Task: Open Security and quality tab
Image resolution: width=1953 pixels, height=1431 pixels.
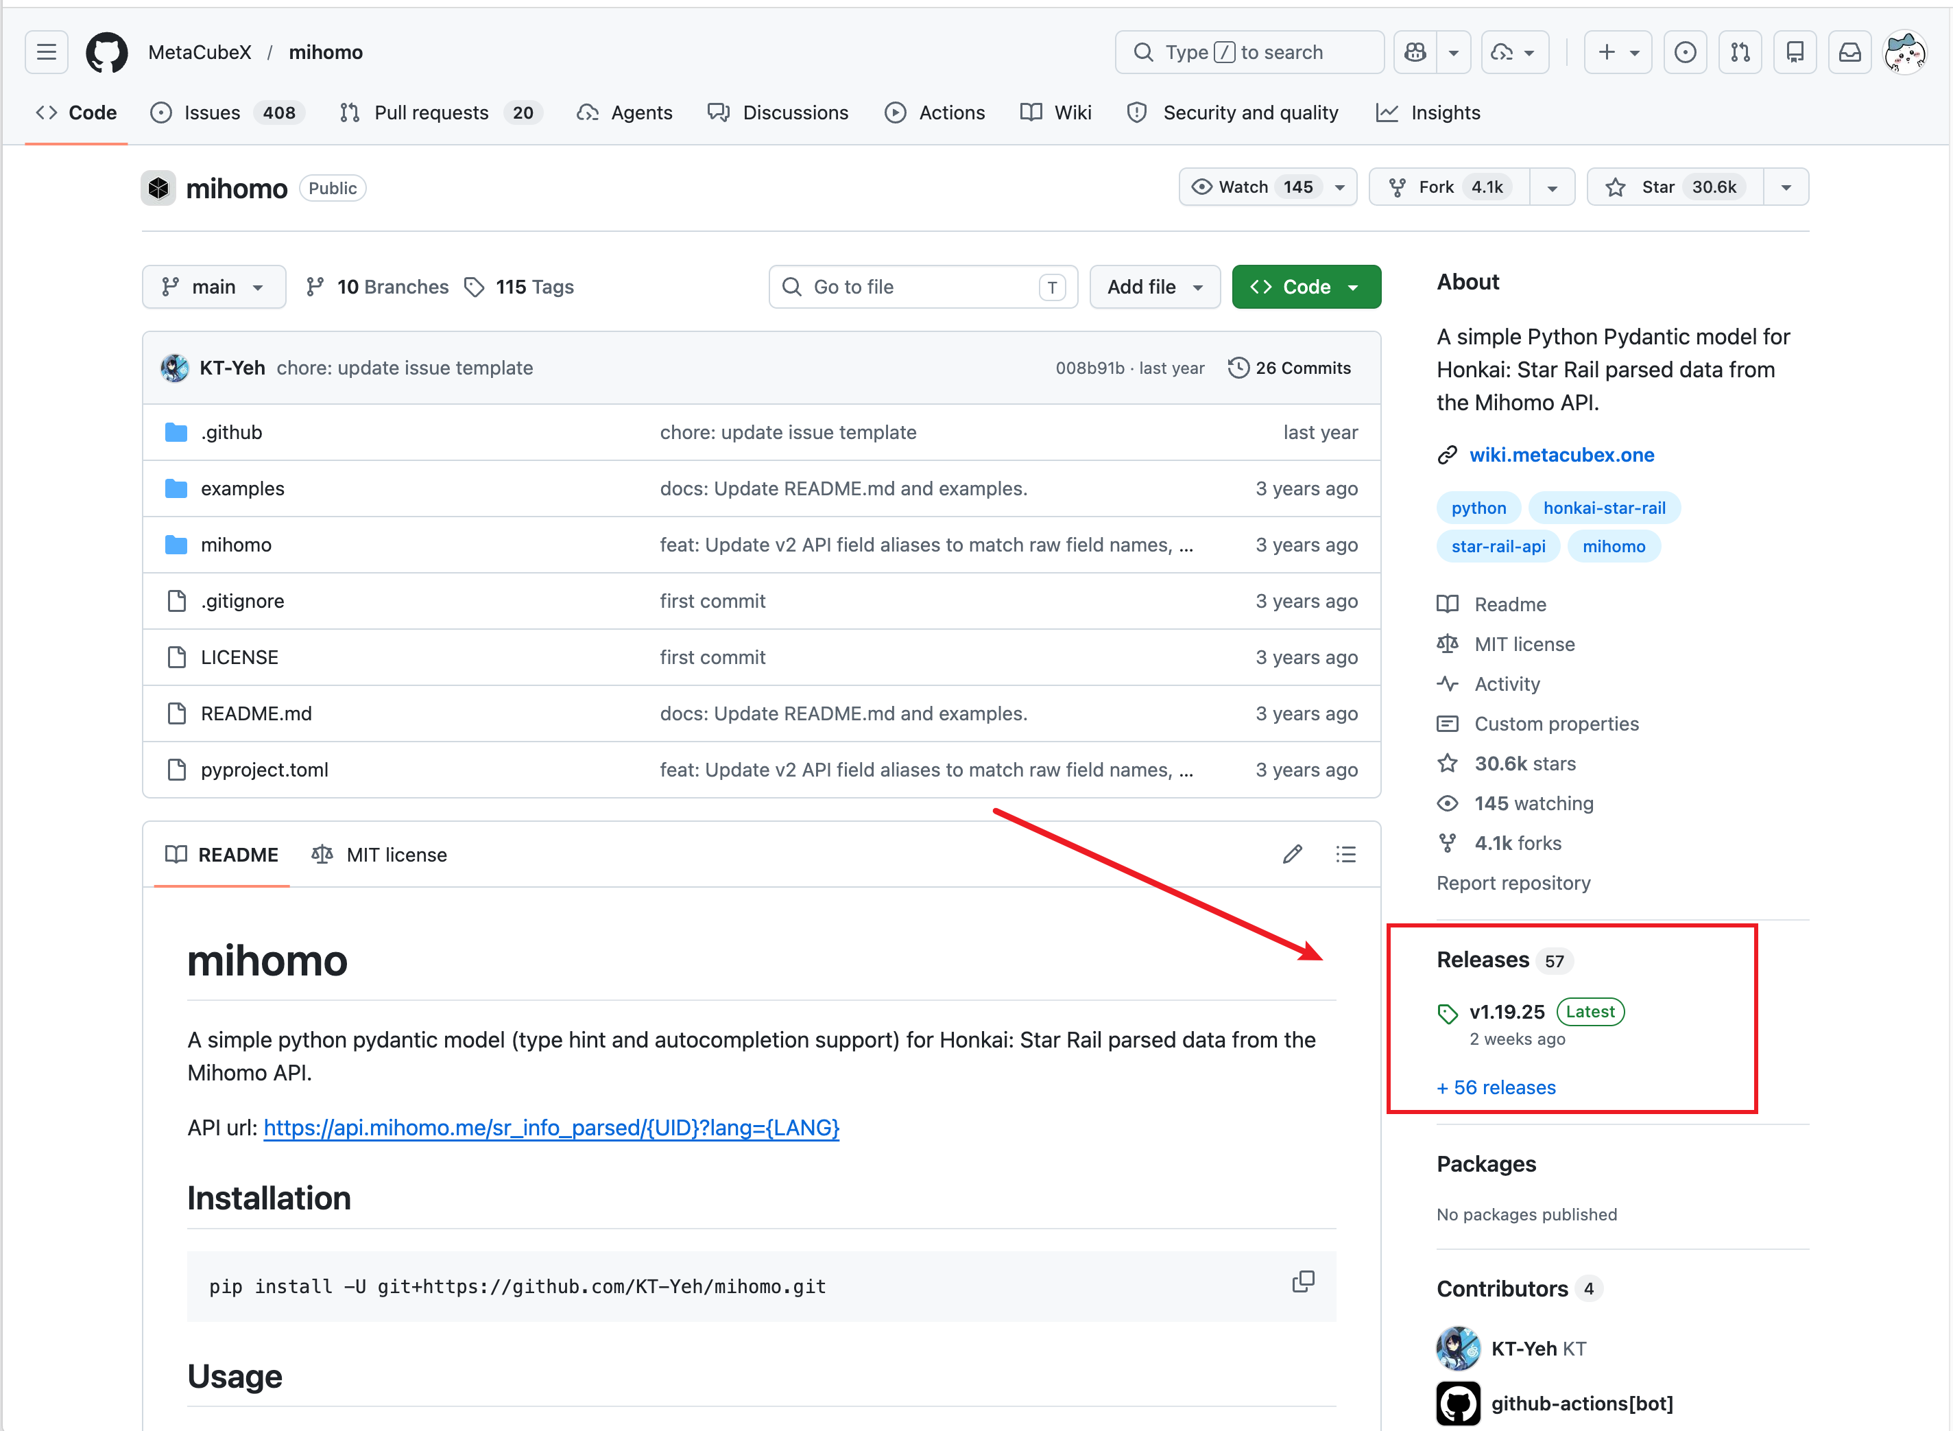Action: [1234, 113]
